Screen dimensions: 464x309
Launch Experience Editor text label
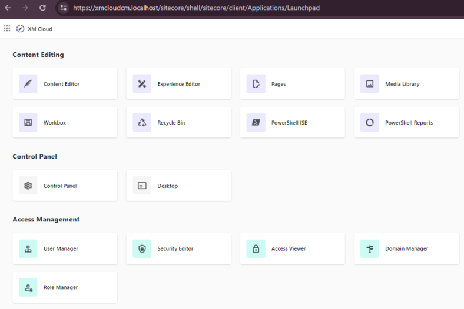click(179, 84)
